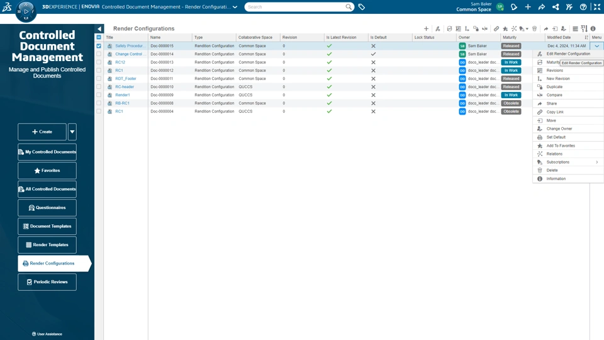Viewport: 604px width, 340px height.
Task: Check the Change Control row checkbox
Action: pos(99,54)
